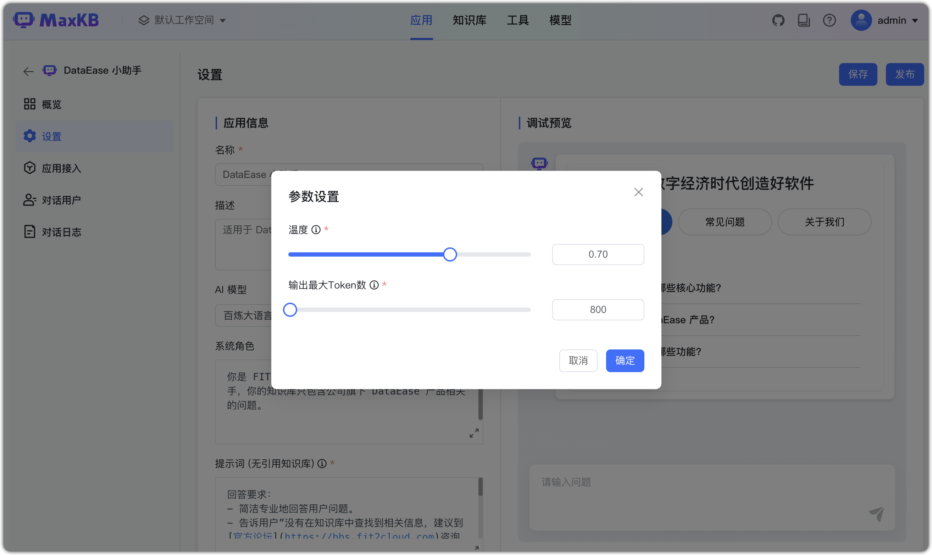932x555 pixels.
Task: Open 应用接入 in the sidebar
Action: click(95, 168)
